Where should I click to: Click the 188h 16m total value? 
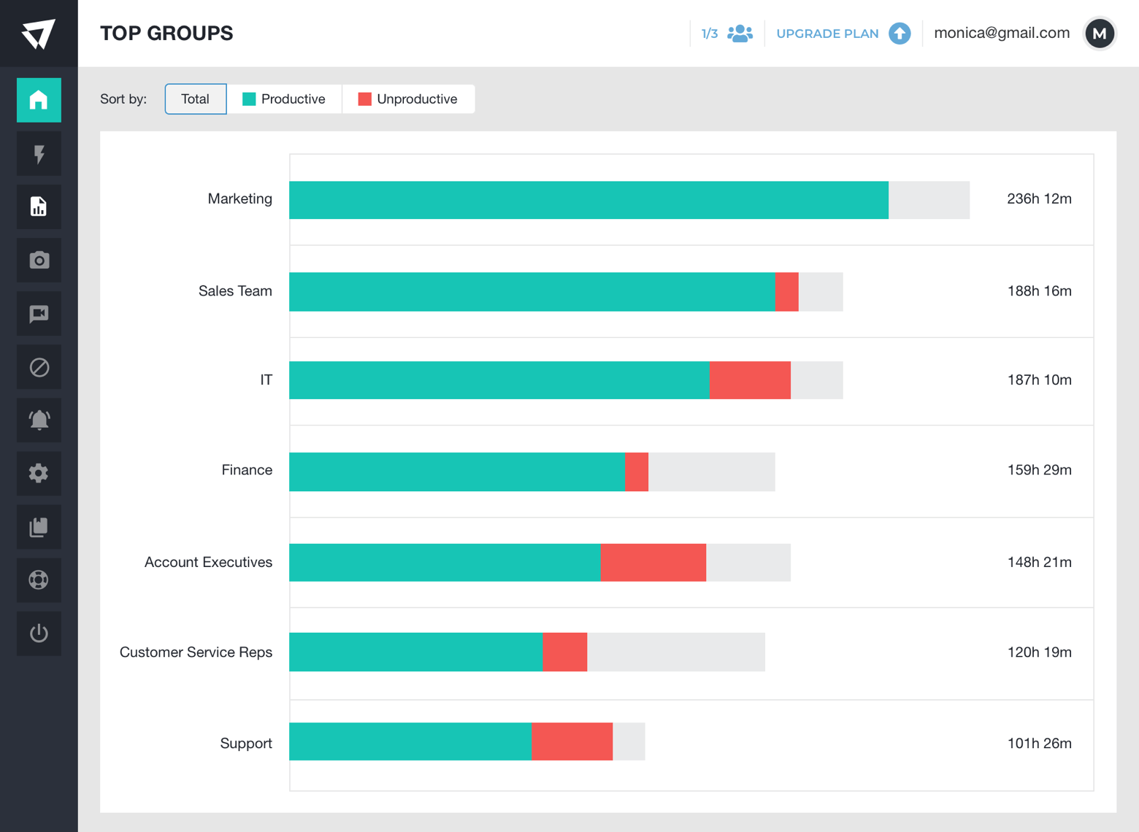tap(1039, 290)
